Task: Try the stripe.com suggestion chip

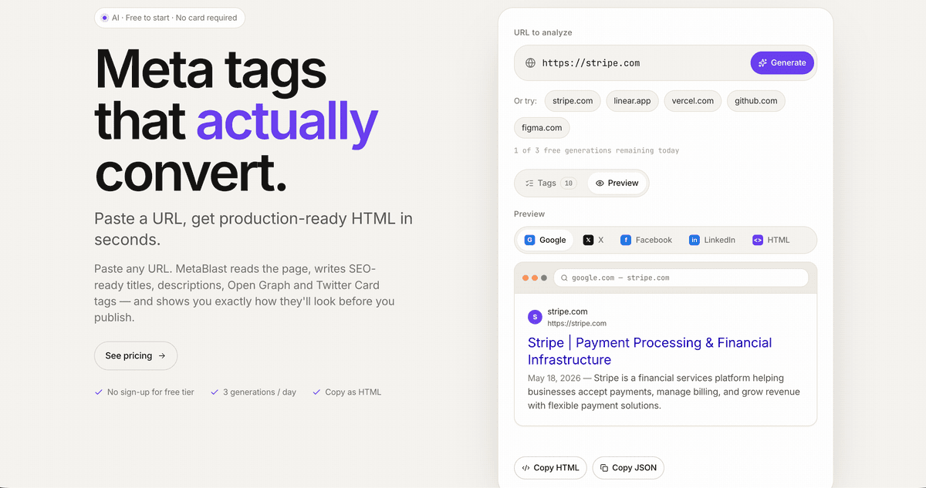Action: pos(573,101)
